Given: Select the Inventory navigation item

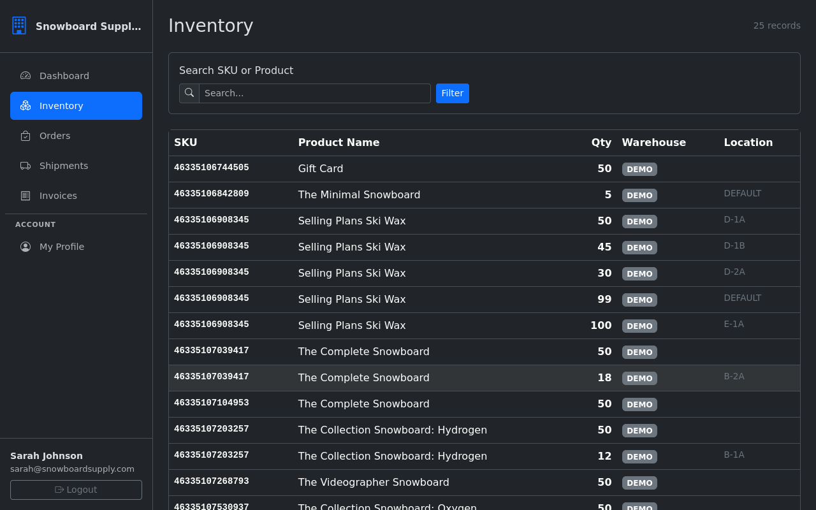Looking at the screenshot, I should [x=61, y=105].
